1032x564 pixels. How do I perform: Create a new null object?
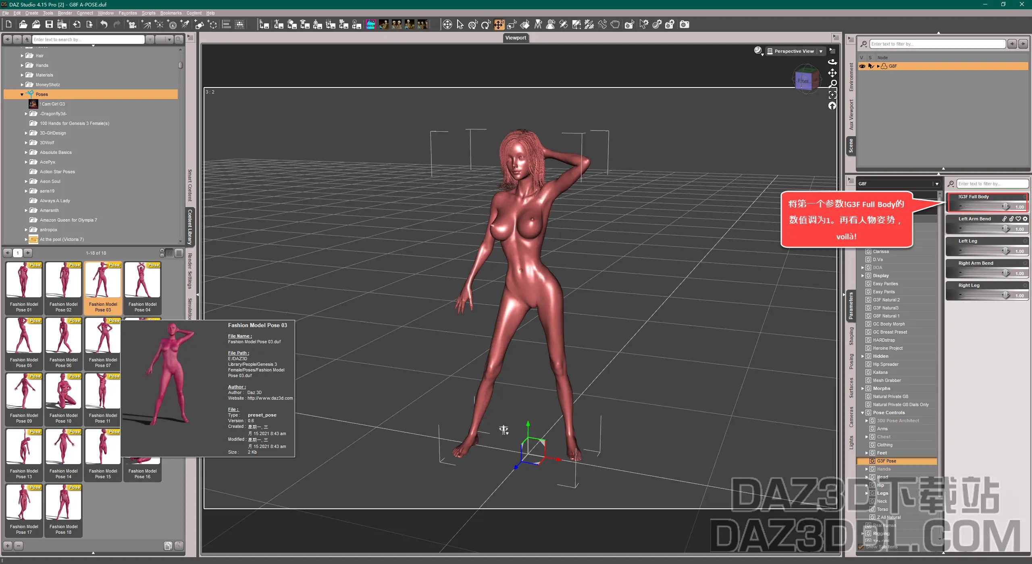(x=213, y=25)
